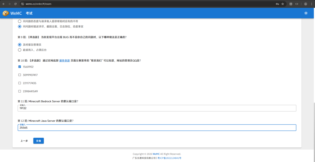This screenshot has width=315, height=162.
Task: Select the 趁虚而入，占领后台 radio option
Action: [20, 50]
